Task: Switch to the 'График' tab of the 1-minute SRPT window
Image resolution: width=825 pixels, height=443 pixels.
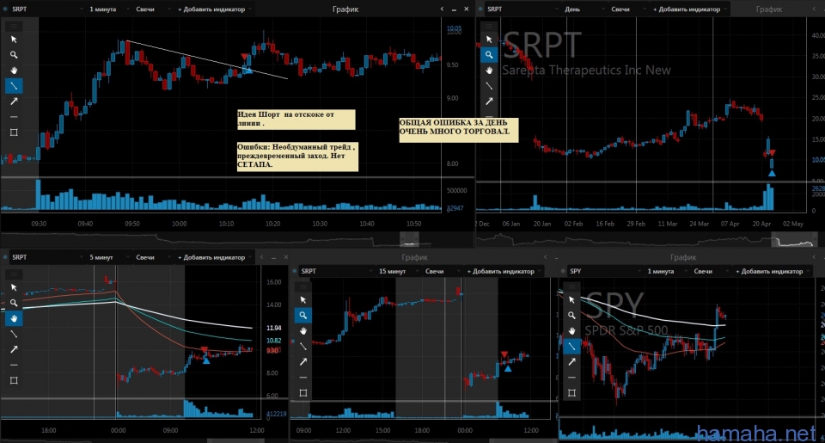Action: click(x=345, y=9)
